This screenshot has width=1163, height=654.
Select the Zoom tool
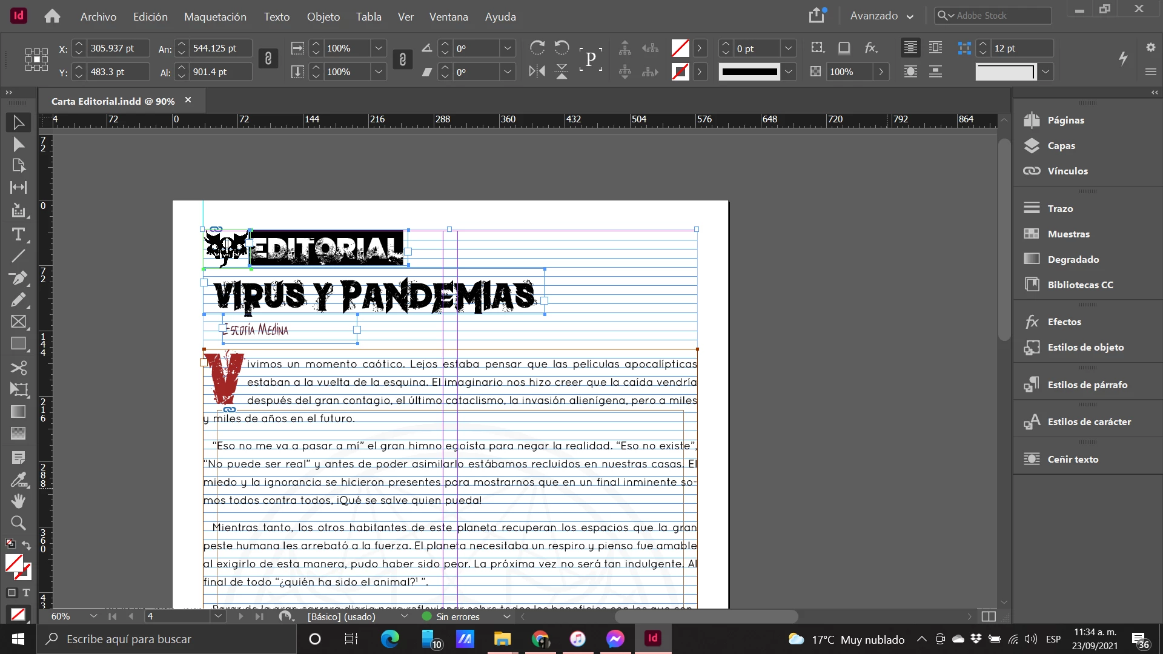pos(18,523)
